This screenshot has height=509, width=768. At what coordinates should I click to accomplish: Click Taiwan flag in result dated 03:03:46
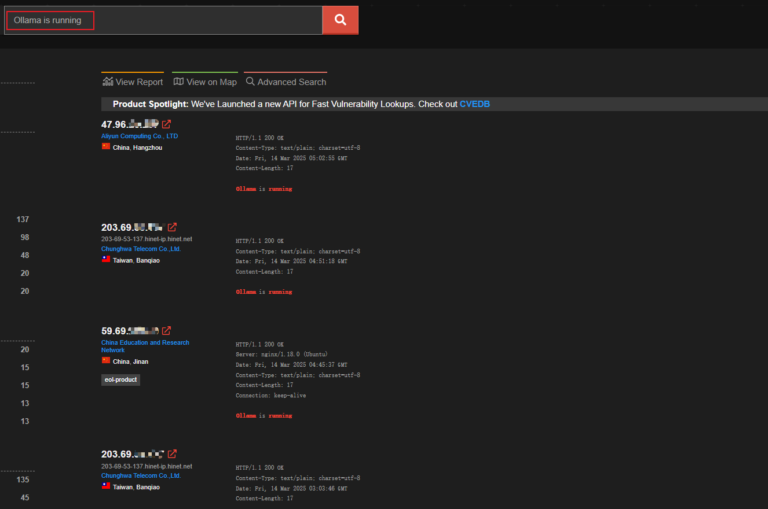coord(106,486)
